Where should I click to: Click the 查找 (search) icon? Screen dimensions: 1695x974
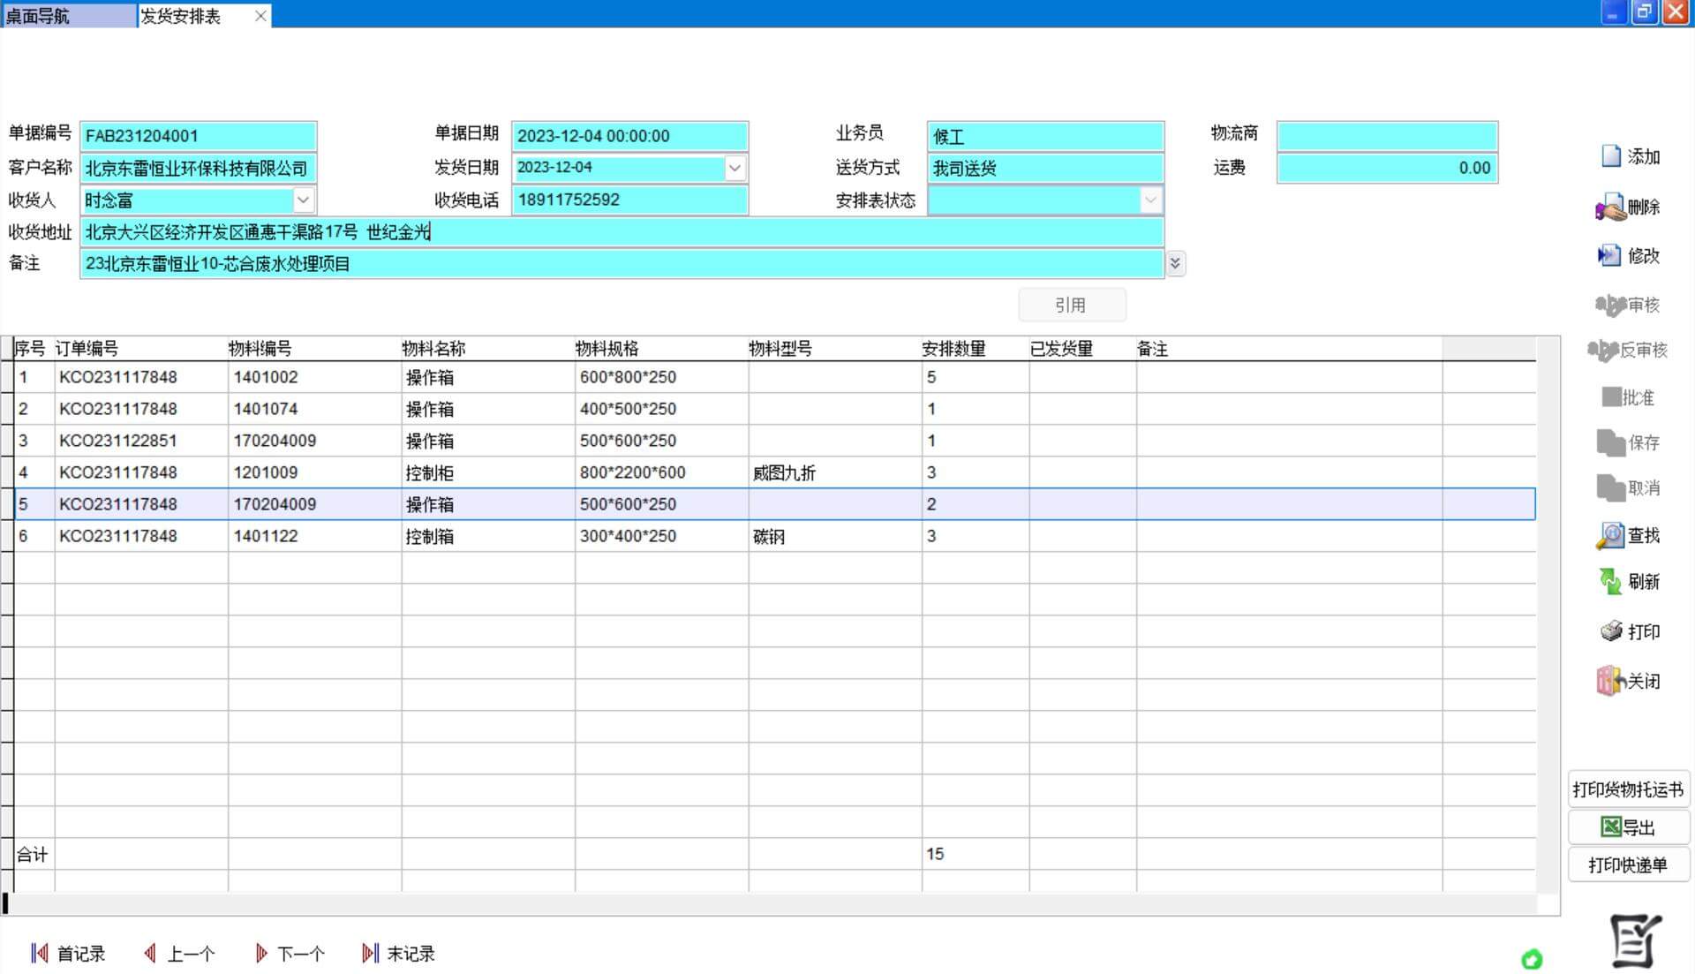click(1610, 536)
